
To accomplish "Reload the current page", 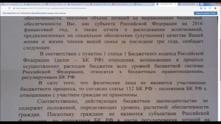I will (x=9, y=8).
